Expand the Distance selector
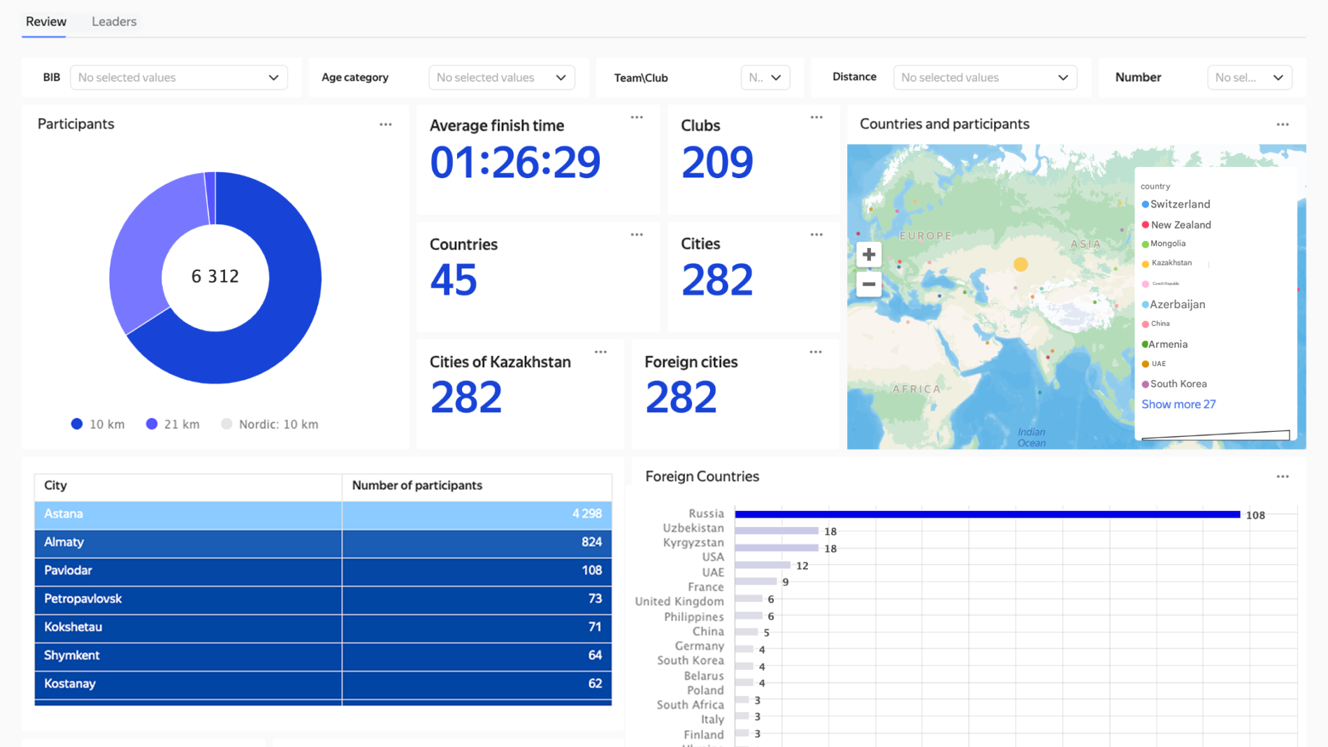 (984, 78)
